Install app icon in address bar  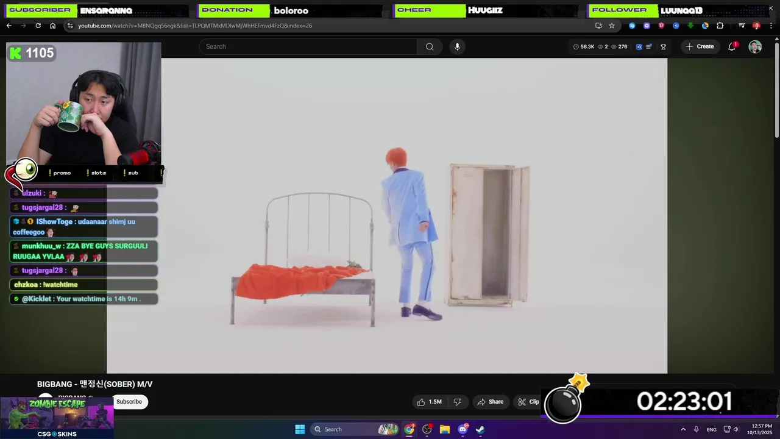click(598, 26)
